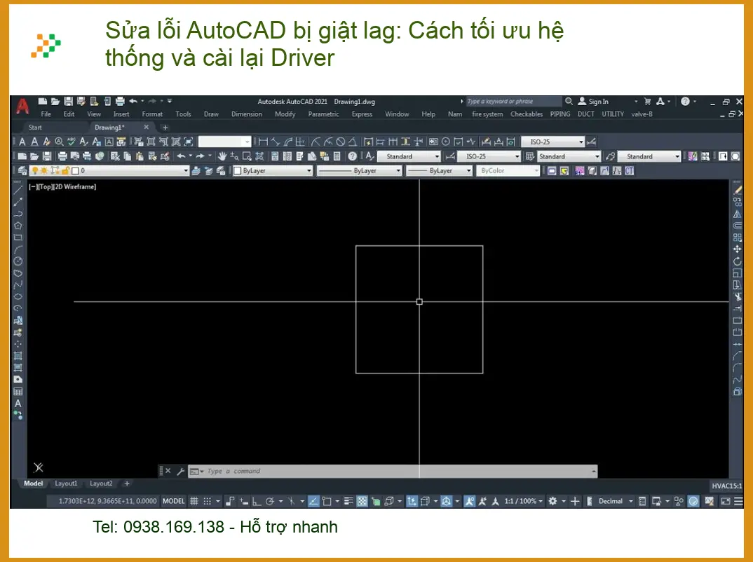Click command line customize wrench icon
Screen dimensions: 753x562
click(x=181, y=472)
